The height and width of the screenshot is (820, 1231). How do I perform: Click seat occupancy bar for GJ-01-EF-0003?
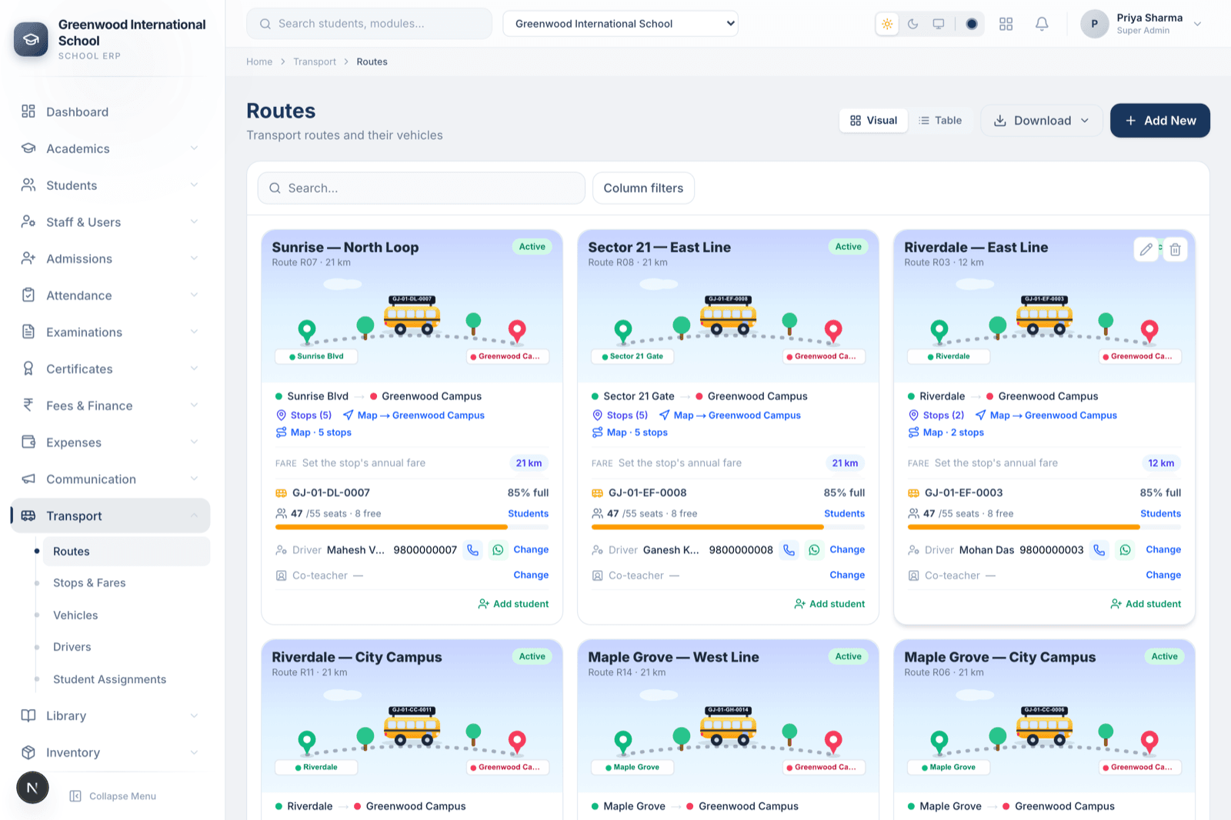tap(1045, 527)
